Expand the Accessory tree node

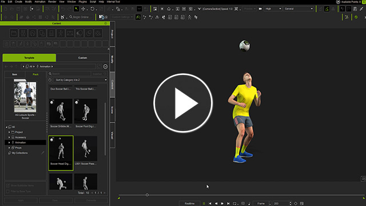pyautogui.click(x=9, y=137)
